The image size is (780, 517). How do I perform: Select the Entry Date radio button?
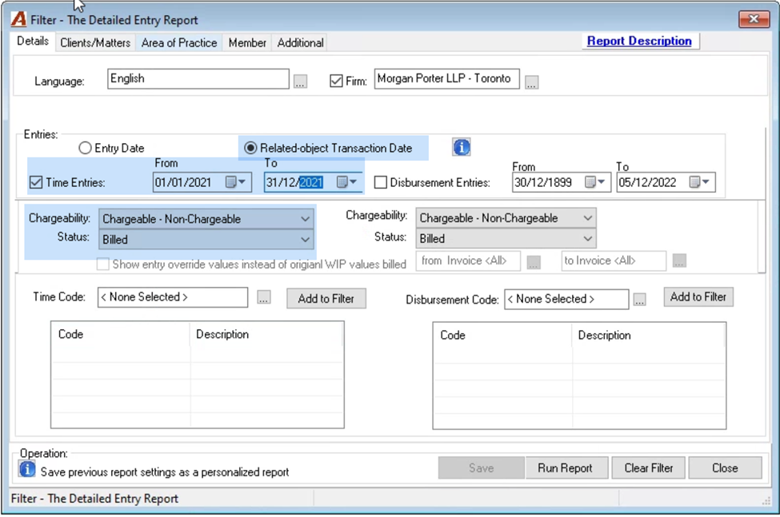click(x=85, y=148)
